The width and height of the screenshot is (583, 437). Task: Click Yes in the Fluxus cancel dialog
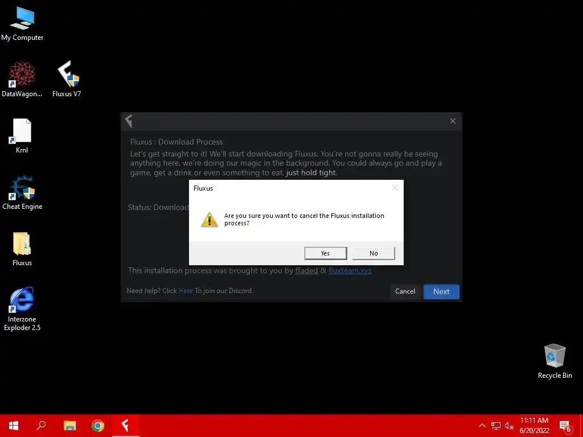(325, 253)
